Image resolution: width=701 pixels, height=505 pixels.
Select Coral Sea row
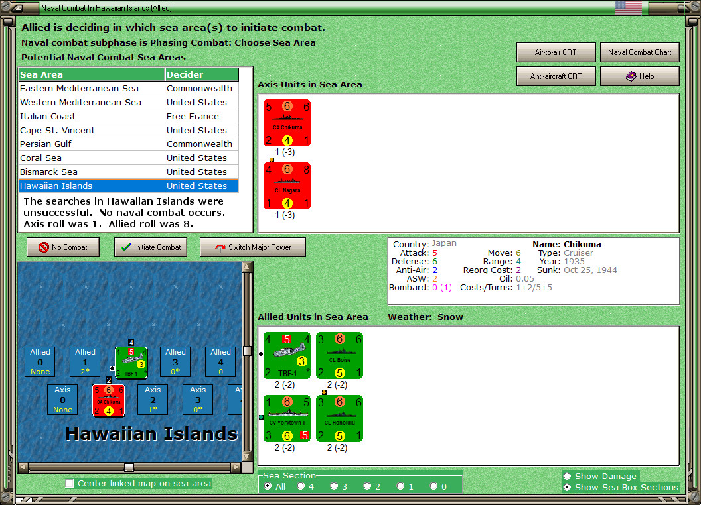(x=129, y=158)
